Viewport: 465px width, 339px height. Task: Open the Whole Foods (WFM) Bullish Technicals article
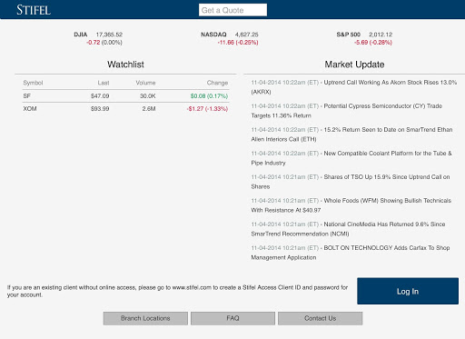pos(351,205)
